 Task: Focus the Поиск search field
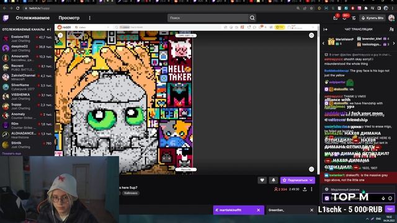208,18
